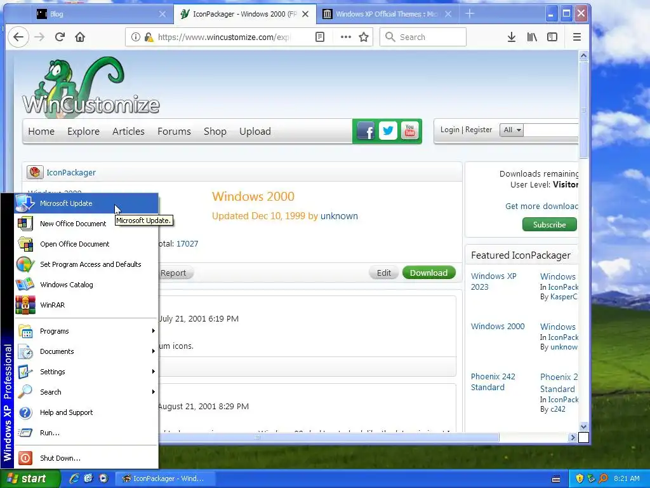Viewport: 650px width, 488px height.
Task: Open the Firefox hamburger menu
Action: (x=576, y=37)
